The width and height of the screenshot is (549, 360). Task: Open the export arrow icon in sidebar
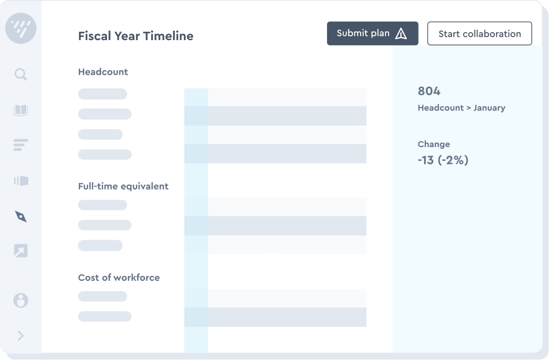[x=20, y=252]
